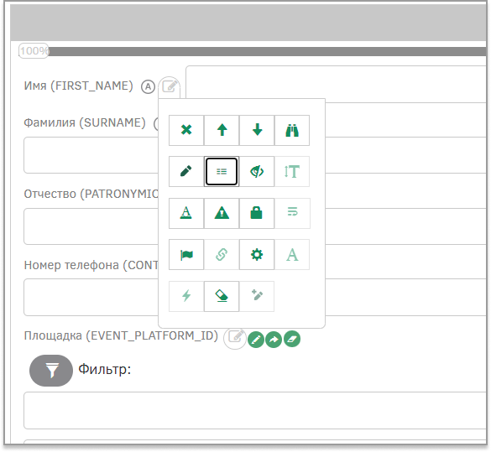Toggle the crossed-eye visibility icon
Viewport: 491px width, 452px height.
click(x=257, y=171)
